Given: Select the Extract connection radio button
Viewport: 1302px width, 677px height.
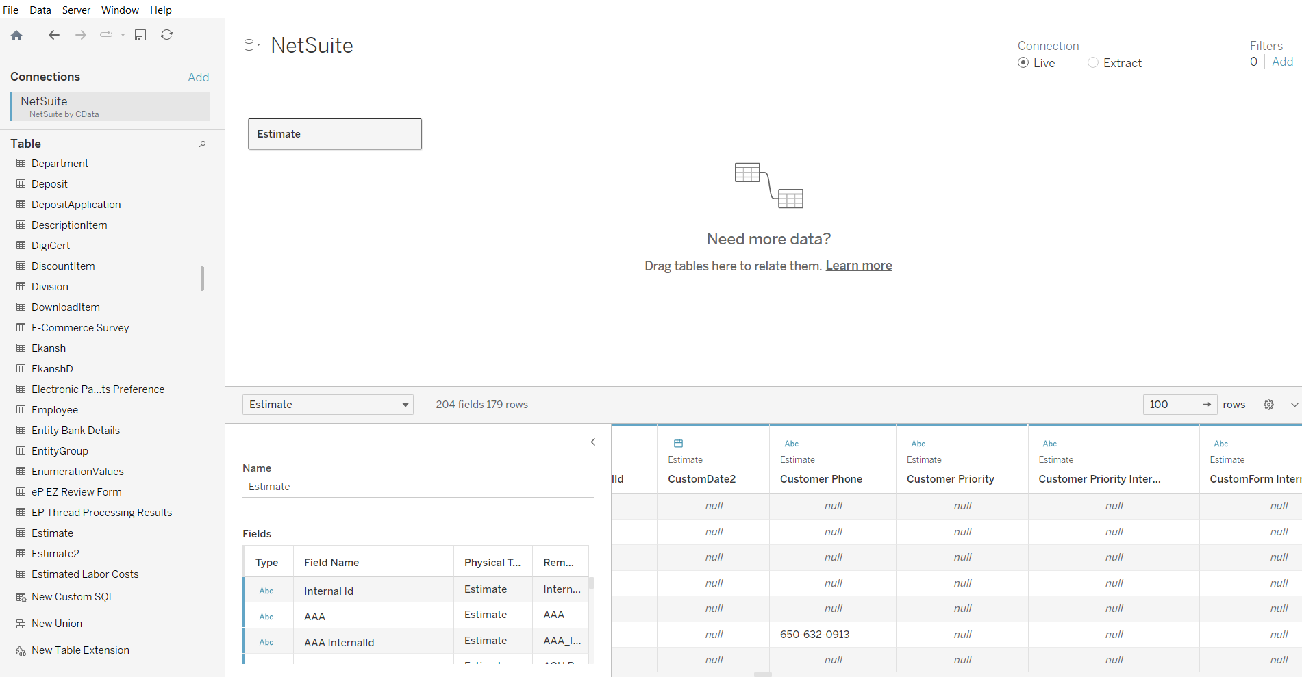Looking at the screenshot, I should (x=1093, y=63).
